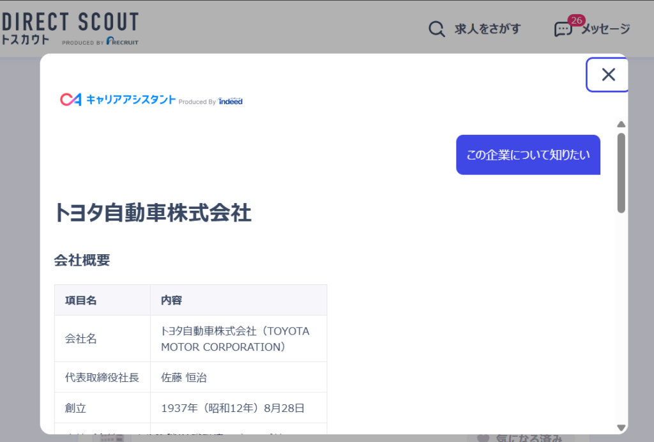Image resolution: width=654 pixels, height=442 pixels.
Task: Close the career assistant dialog
Action: (608, 75)
